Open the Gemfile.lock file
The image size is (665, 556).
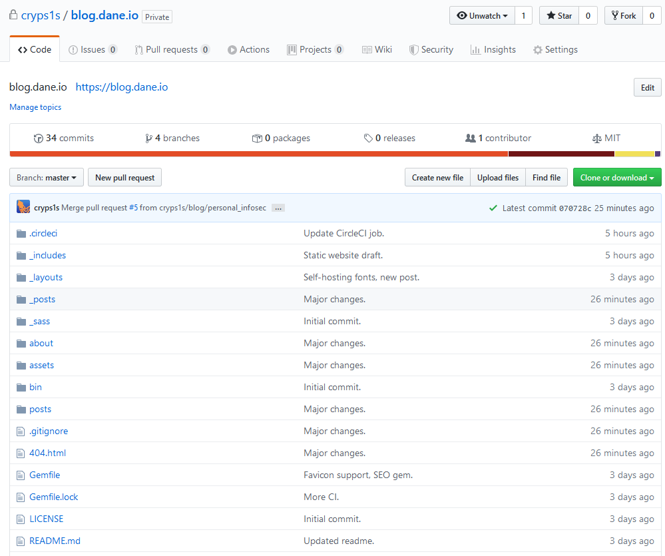pyautogui.click(x=54, y=497)
